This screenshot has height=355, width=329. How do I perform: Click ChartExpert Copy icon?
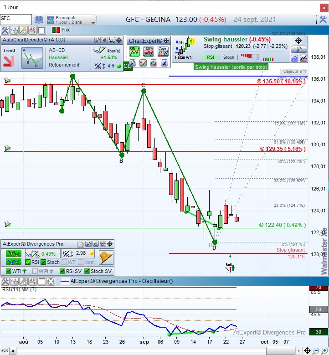click(163, 51)
